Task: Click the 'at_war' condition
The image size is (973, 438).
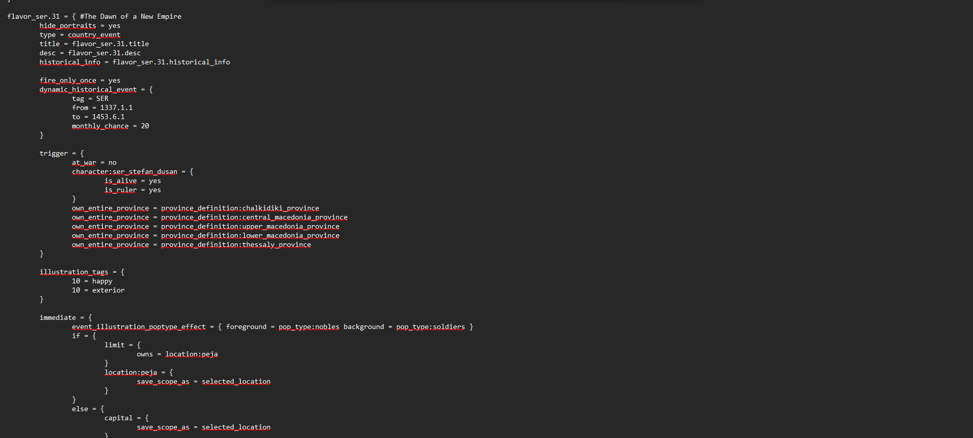Action: click(x=84, y=163)
